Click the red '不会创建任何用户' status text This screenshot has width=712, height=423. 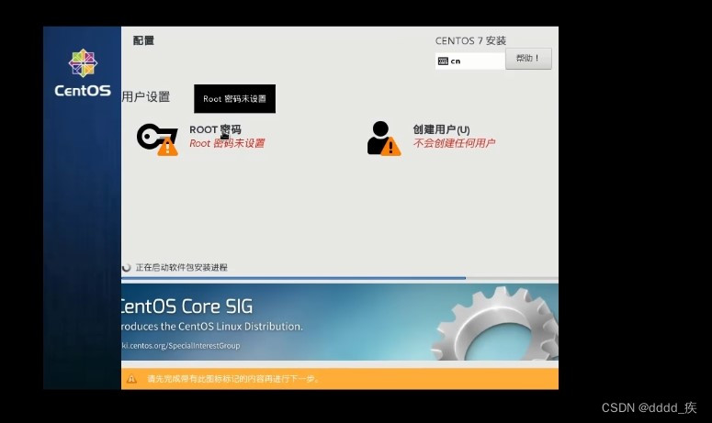tap(454, 143)
